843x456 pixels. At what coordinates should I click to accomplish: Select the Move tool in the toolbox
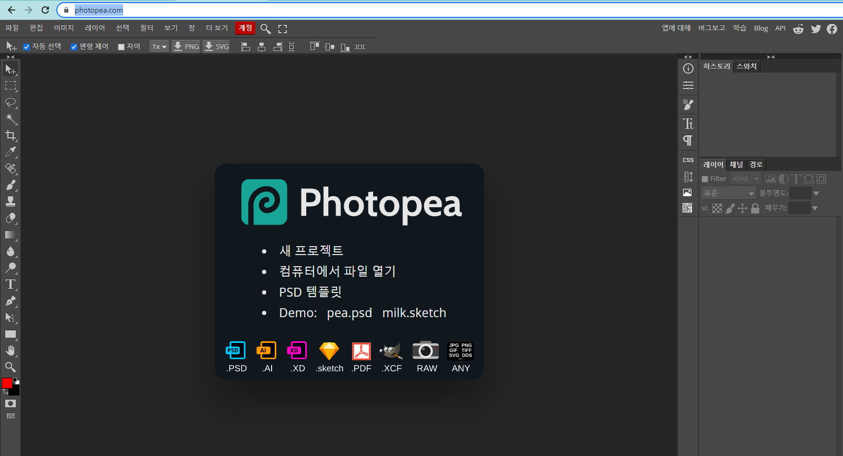[x=11, y=69]
